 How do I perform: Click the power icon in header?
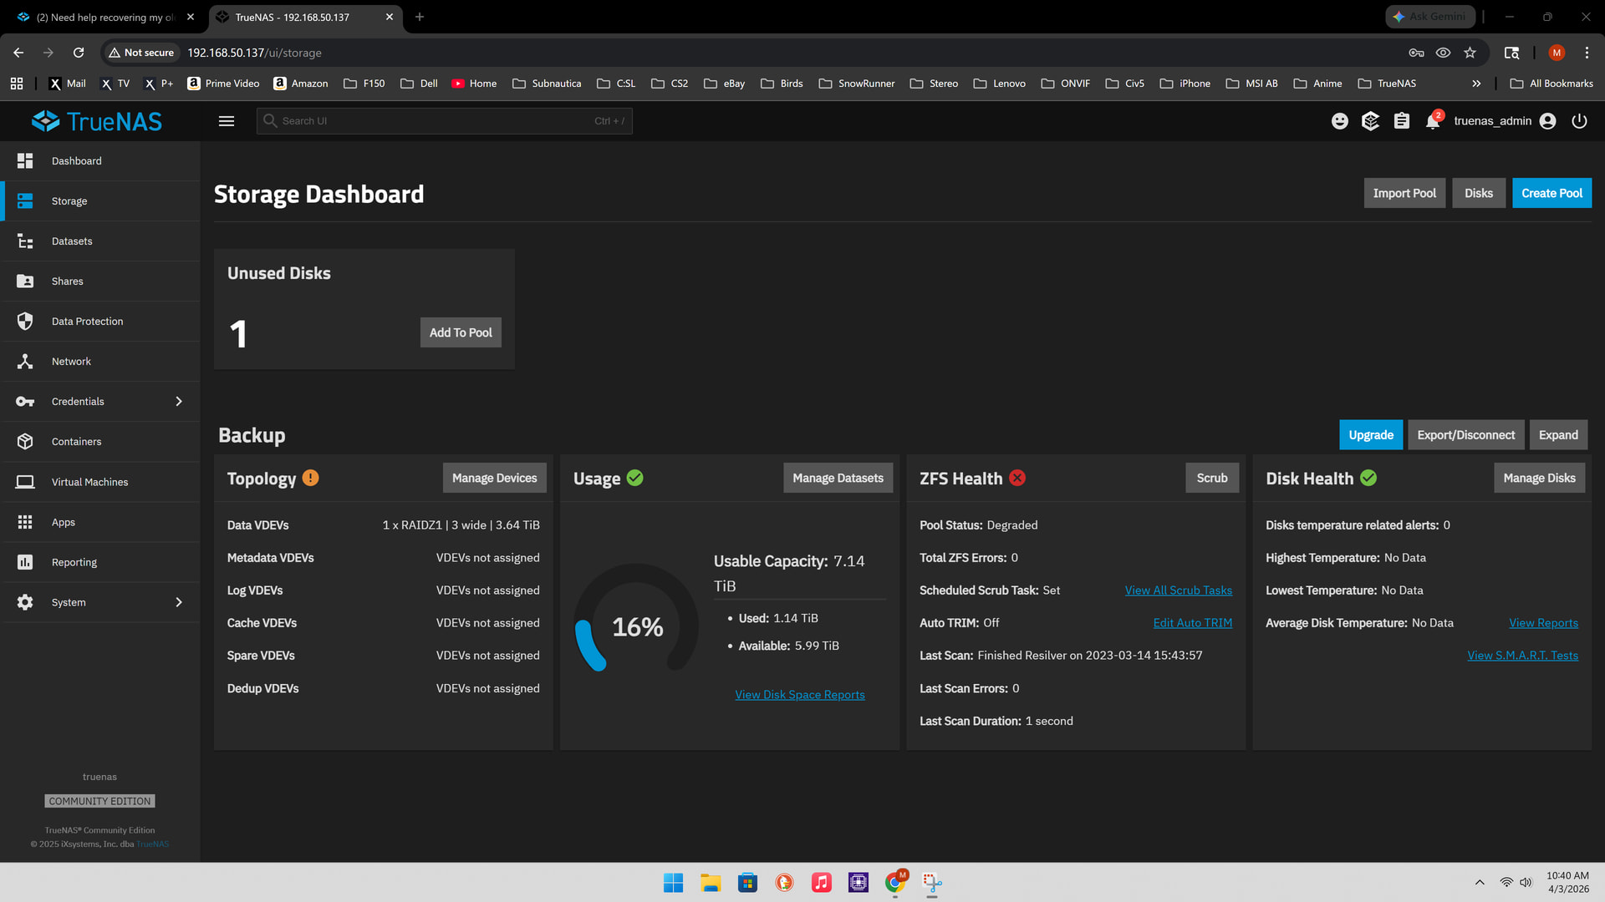tap(1579, 121)
